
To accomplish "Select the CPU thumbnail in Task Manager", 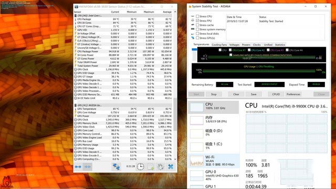I will 197,107.
